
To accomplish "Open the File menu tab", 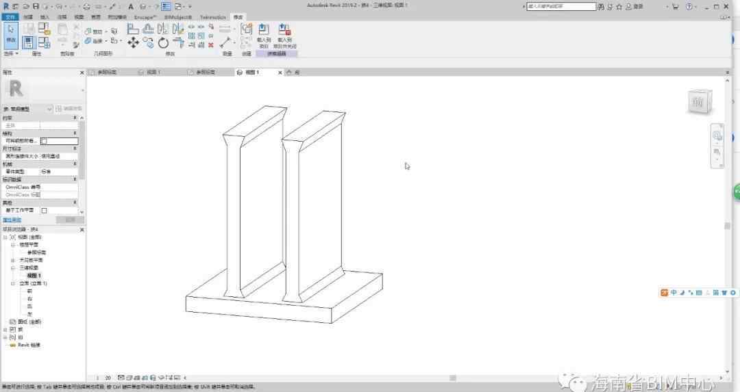I will pos(10,16).
